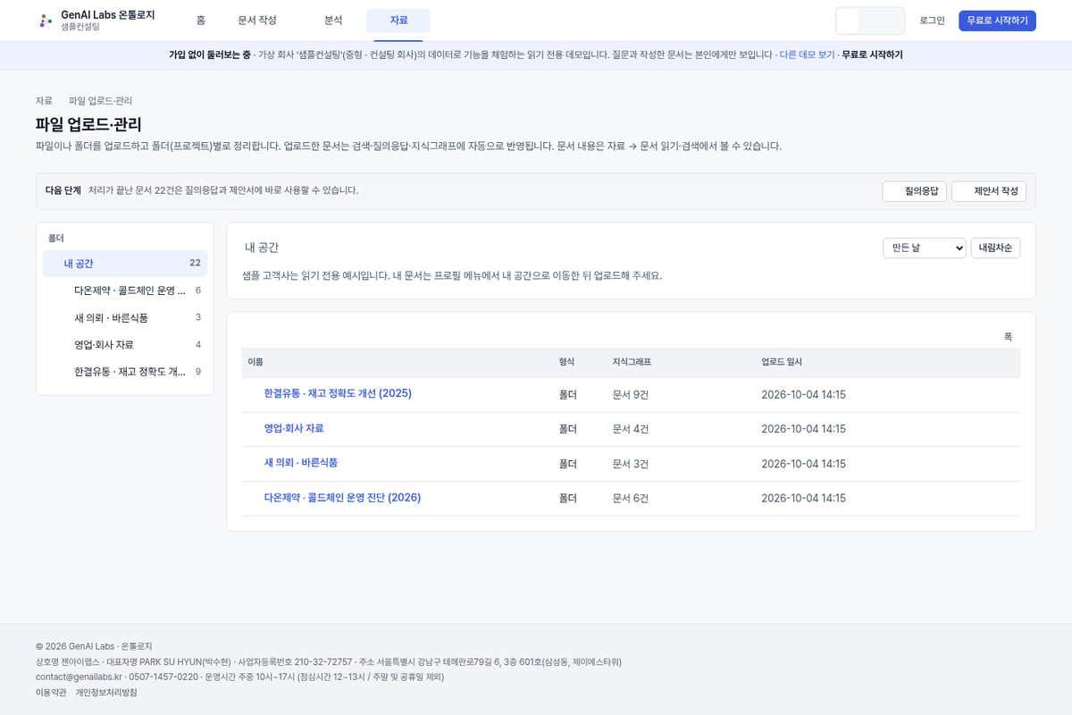1072x715 pixels.
Task: Click the 이름 column header
Action: coord(255,362)
